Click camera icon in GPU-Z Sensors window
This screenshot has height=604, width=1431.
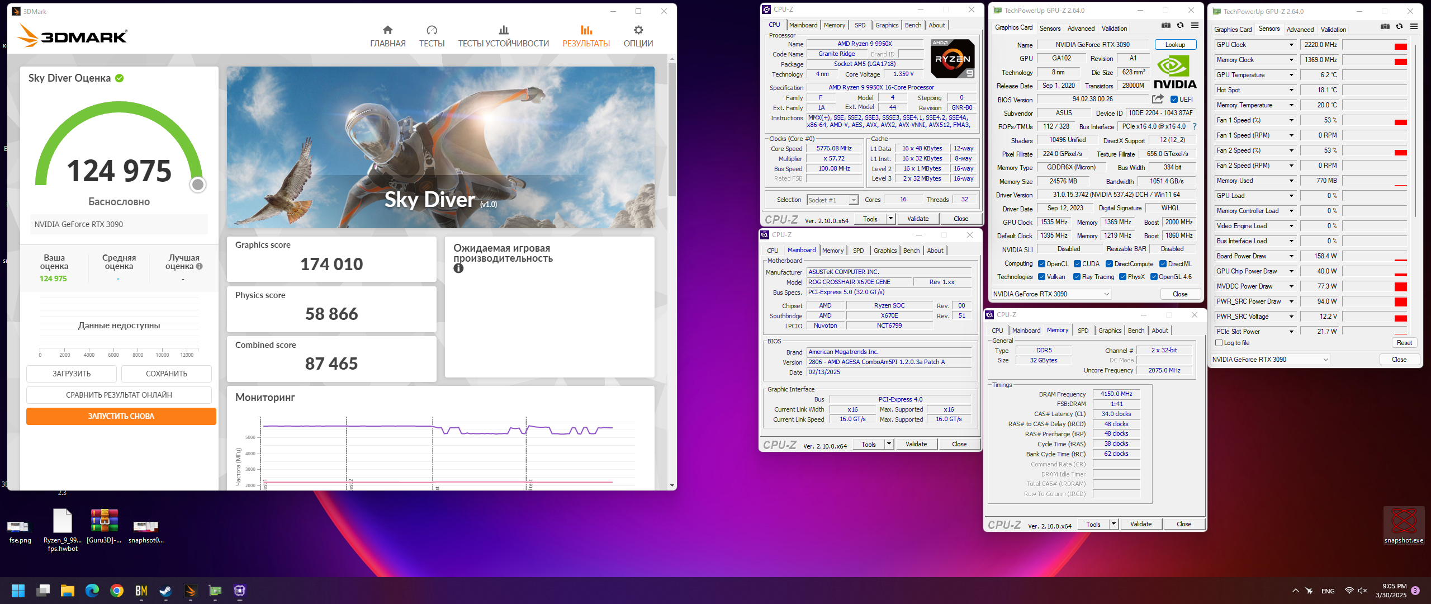pos(1385,26)
